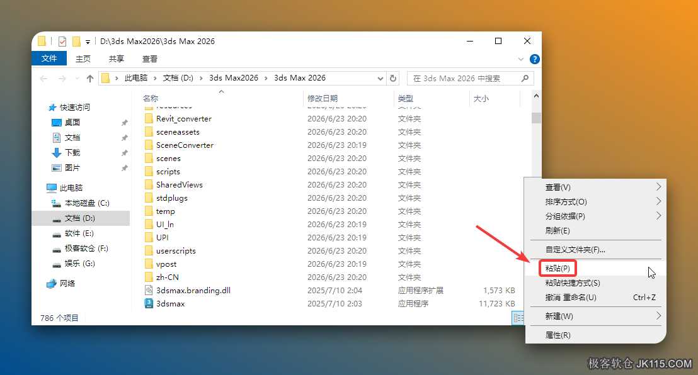Click the search magnifier icon

pyautogui.click(x=525, y=78)
